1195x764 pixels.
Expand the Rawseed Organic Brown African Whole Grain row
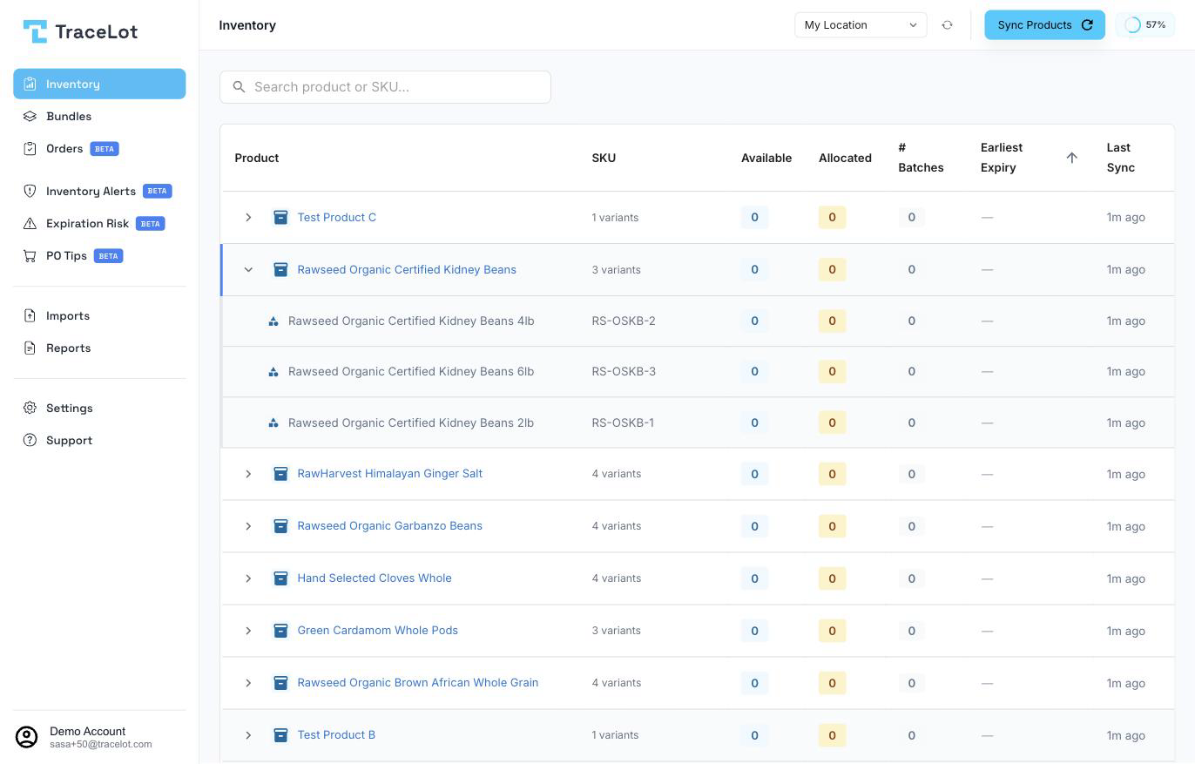[248, 683]
